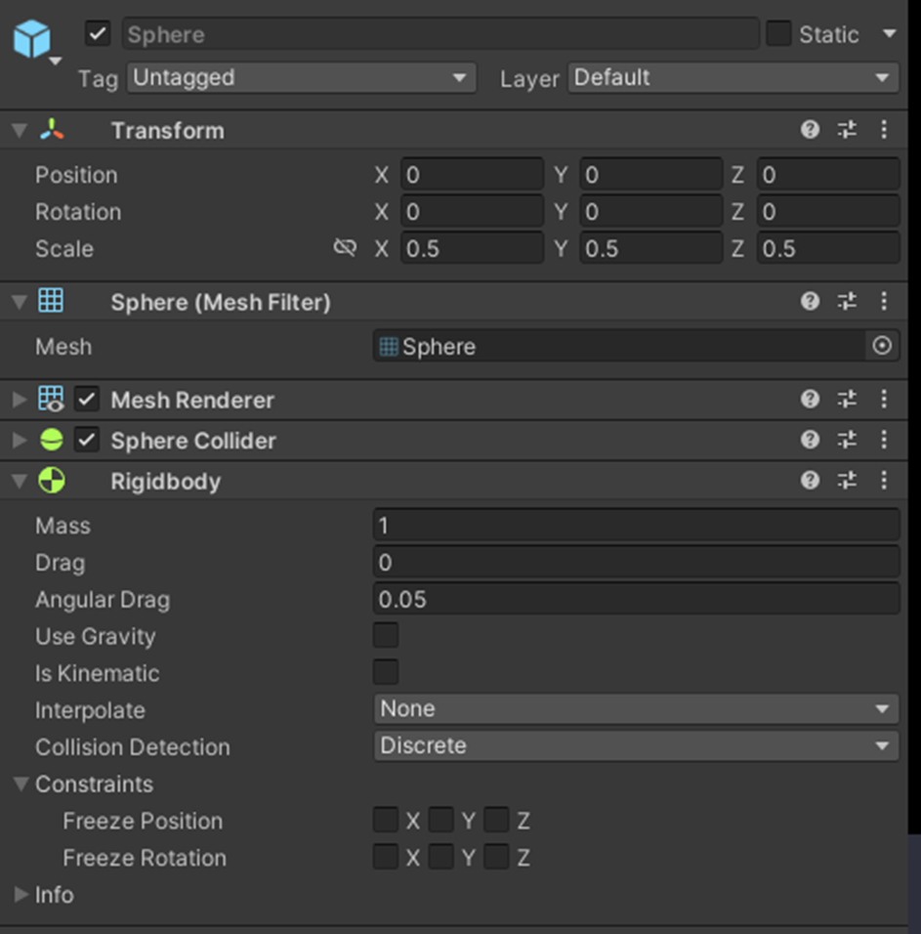
Task: Open the Static flags dropdown arrow
Action: (890, 33)
